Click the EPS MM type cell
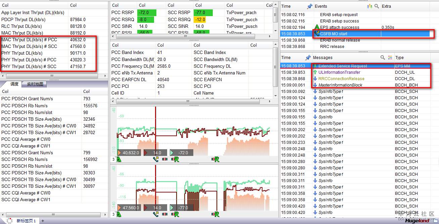The height and width of the screenshot is (224, 439). click(403, 66)
